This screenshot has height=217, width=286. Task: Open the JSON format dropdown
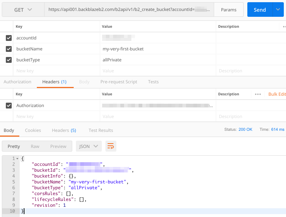[x=89, y=146]
